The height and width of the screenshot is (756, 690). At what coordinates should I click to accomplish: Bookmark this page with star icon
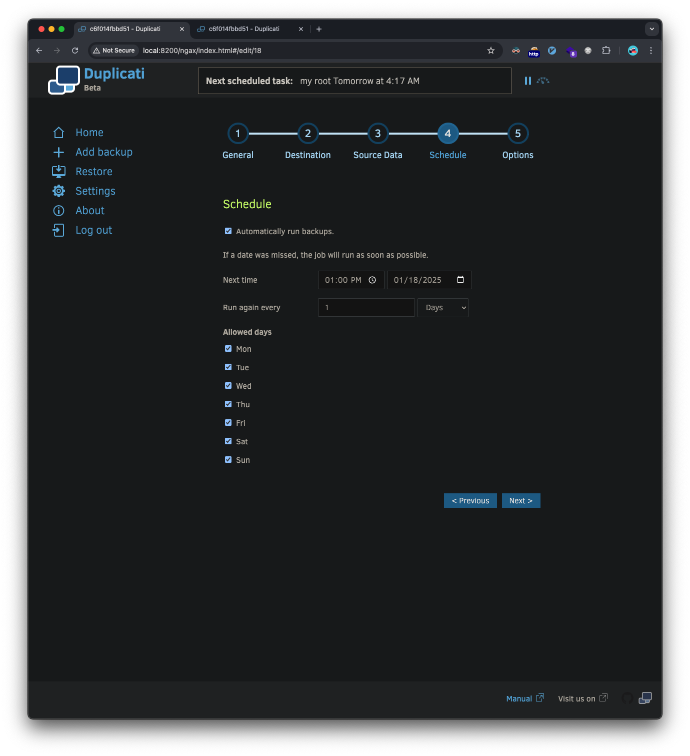pyautogui.click(x=491, y=51)
